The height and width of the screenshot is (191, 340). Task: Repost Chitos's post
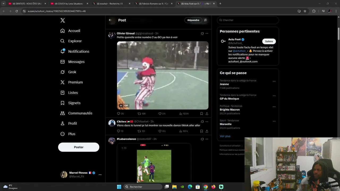click(141, 131)
